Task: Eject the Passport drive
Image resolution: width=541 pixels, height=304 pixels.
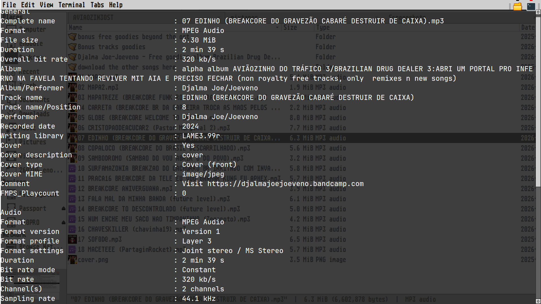Action: [x=63, y=208]
